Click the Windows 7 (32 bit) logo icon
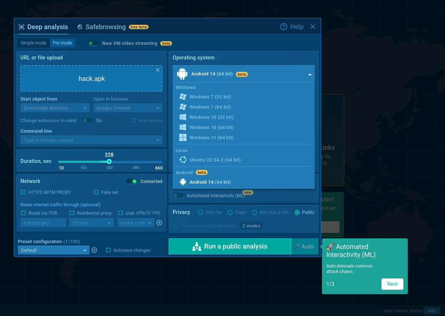445x316 pixels. click(183, 97)
